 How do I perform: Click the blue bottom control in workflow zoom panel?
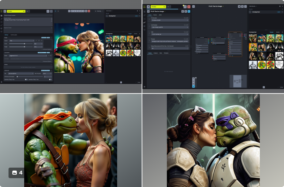(x=193, y=86)
